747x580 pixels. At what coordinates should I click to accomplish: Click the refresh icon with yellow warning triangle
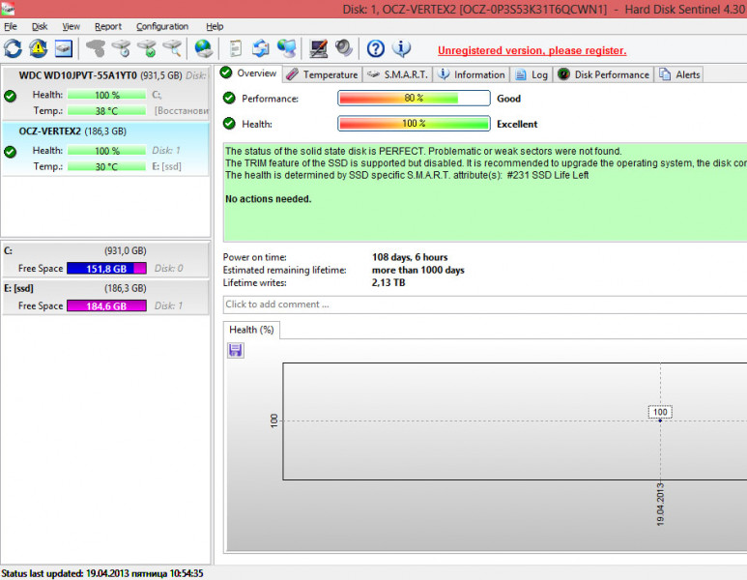coord(38,48)
